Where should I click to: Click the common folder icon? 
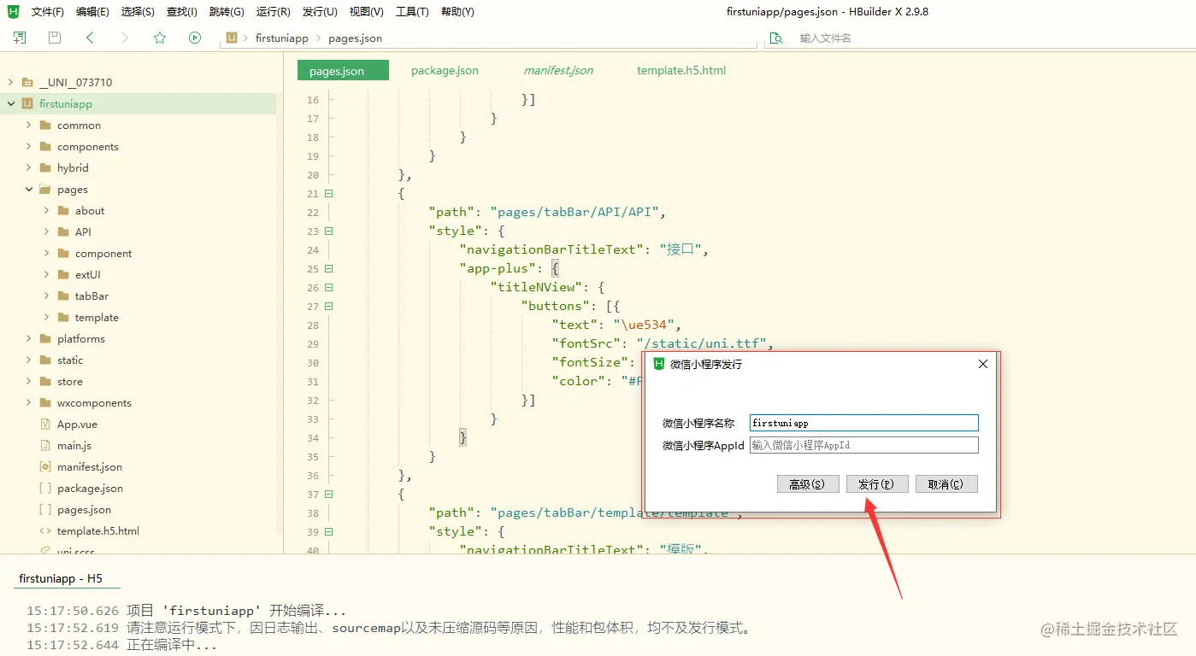(45, 126)
